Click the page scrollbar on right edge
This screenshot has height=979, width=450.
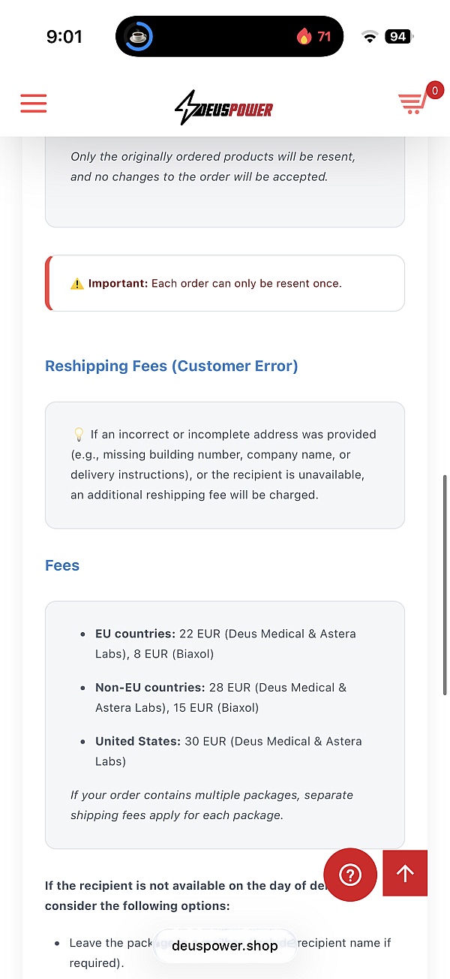click(445, 586)
